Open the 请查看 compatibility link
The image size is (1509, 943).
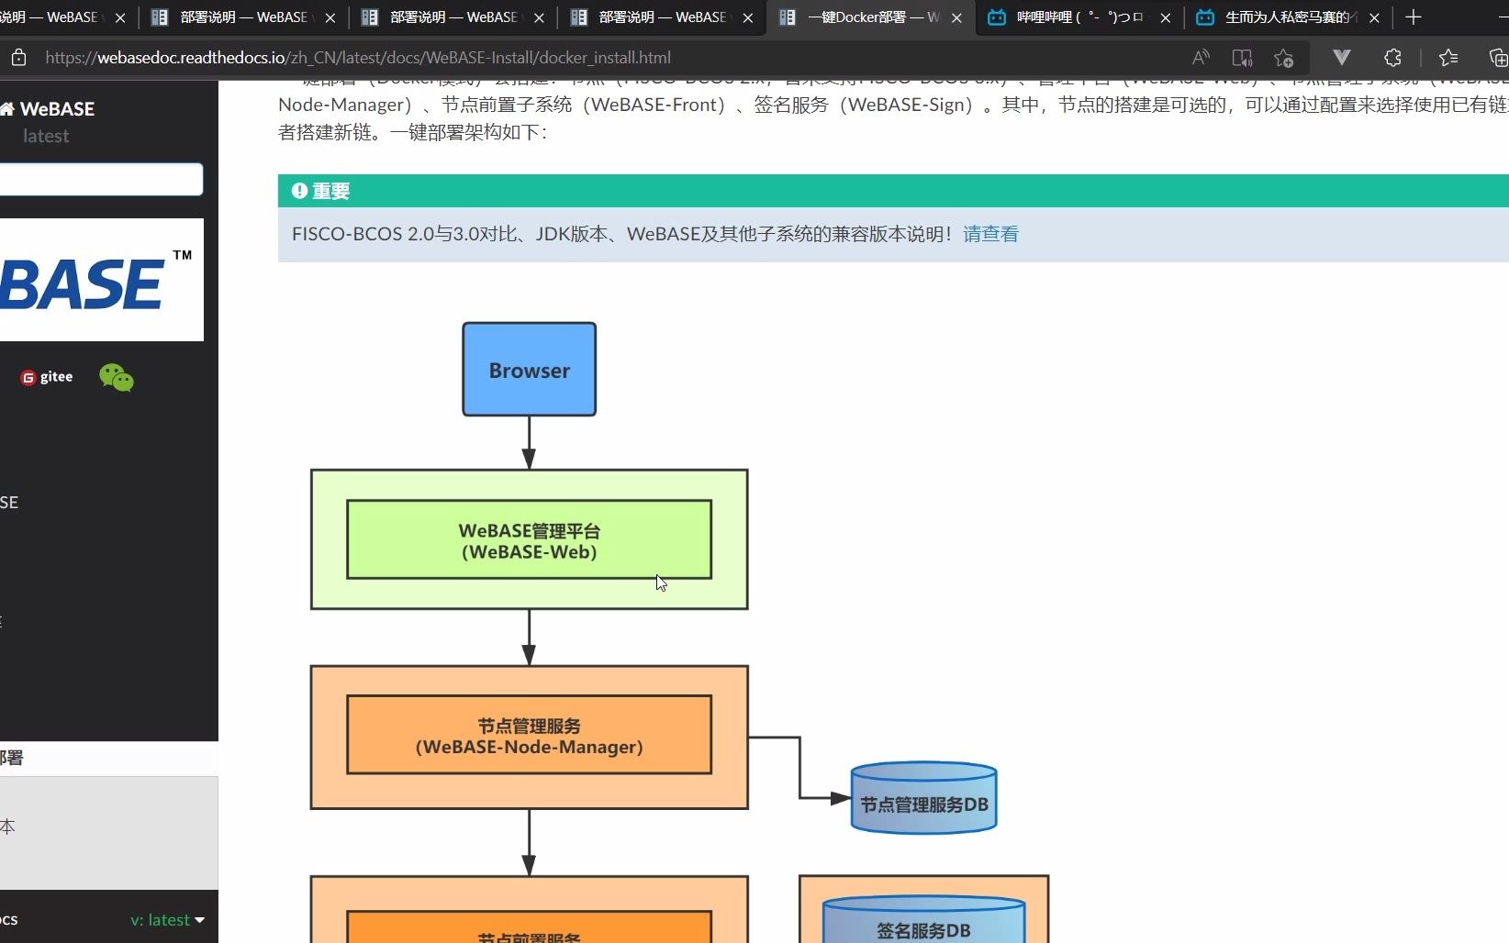point(989,234)
